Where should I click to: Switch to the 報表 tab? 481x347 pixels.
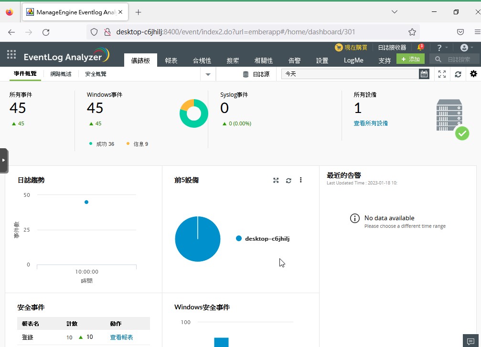[x=171, y=61]
